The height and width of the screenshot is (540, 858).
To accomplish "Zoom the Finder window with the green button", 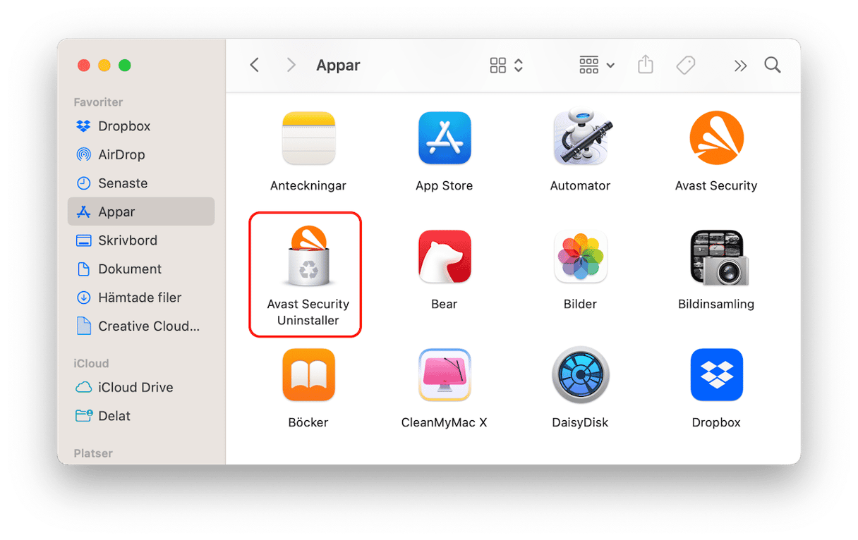I will click(x=125, y=66).
